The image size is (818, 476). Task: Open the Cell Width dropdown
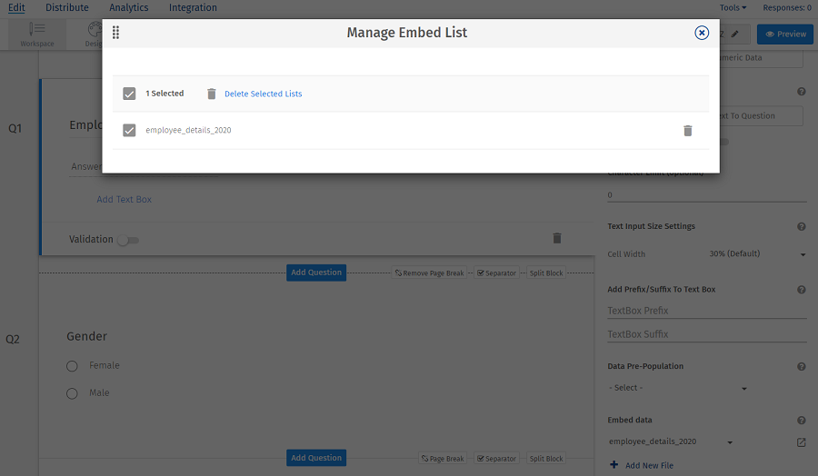(756, 254)
